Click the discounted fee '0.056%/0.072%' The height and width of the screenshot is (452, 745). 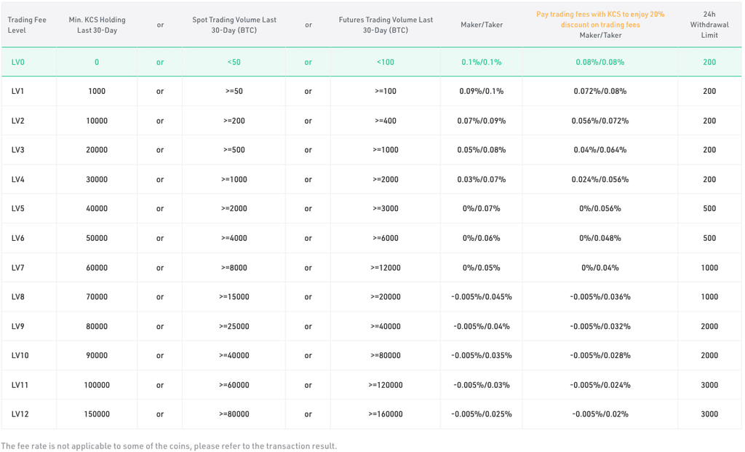tap(600, 122)
